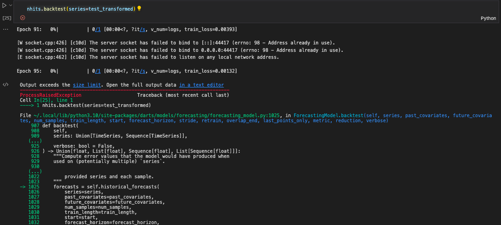Screen dimensions: 501x225
Task: Open full output 'in a text editor'
Action: click(x=201, y=85)
